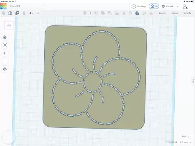Open Sim Lab

pyautogui.click(x=168, y=6)
